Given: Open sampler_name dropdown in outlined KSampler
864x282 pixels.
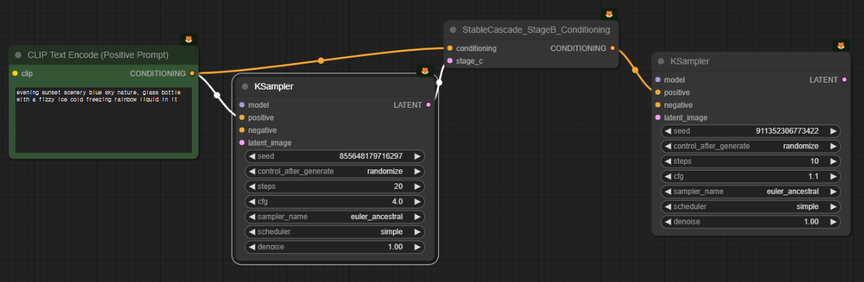Looking at the screenshot, I should [x=335, y=217].
